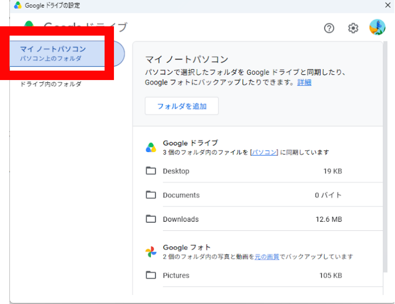Click the フォルダを追加 button
Viewport: 395px width, 304px height.
pos(182,106)
